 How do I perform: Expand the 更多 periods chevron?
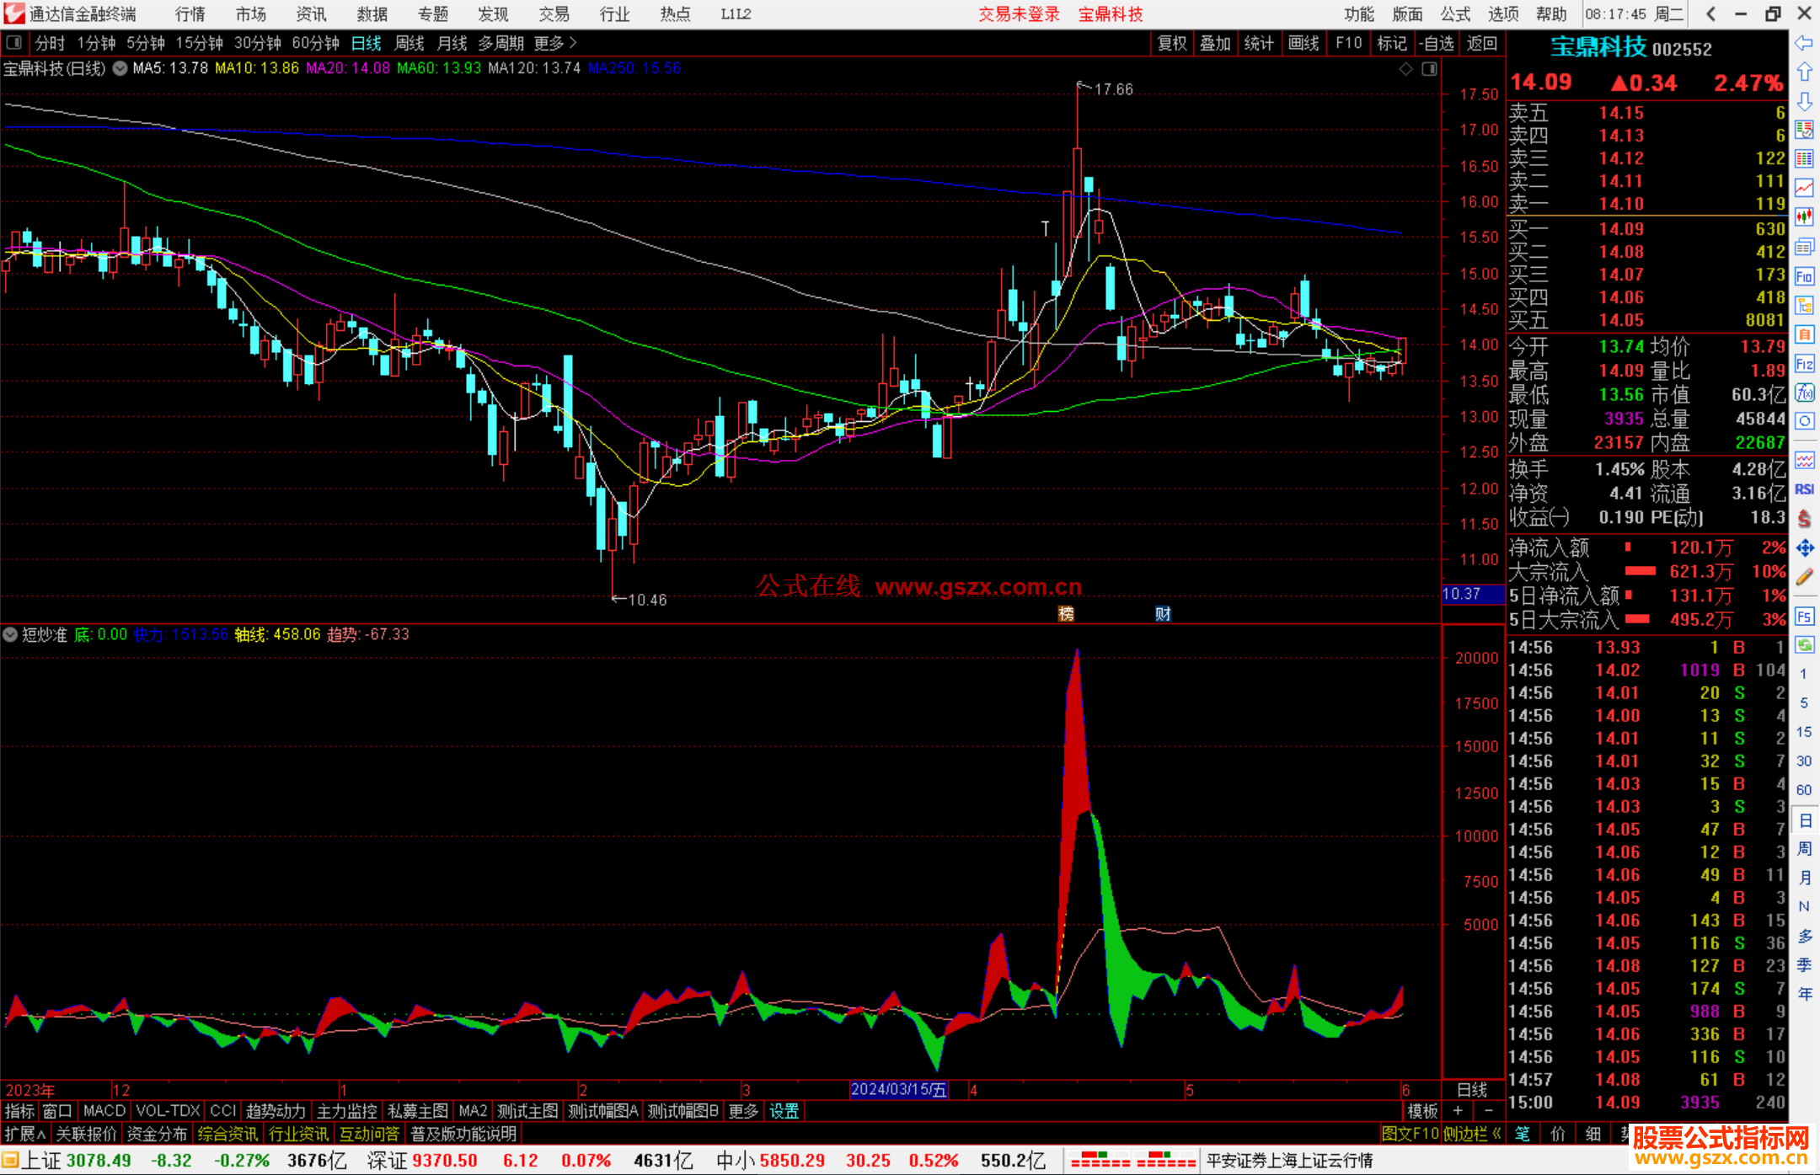click(574, 42)
